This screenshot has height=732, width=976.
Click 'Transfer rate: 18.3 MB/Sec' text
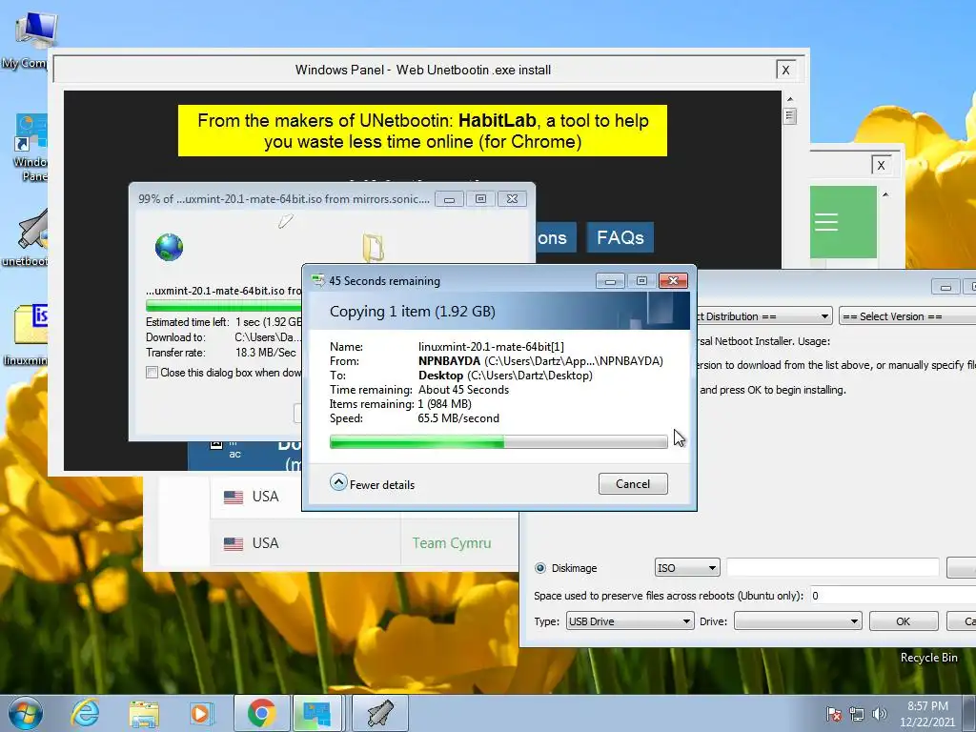pyautogui.click(x=221, y=353)
